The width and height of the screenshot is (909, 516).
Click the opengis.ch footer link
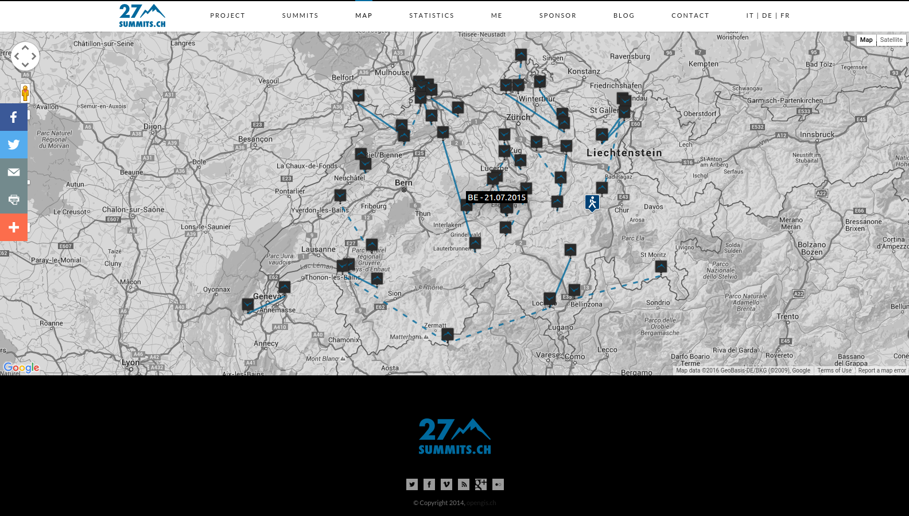[481, 503]
